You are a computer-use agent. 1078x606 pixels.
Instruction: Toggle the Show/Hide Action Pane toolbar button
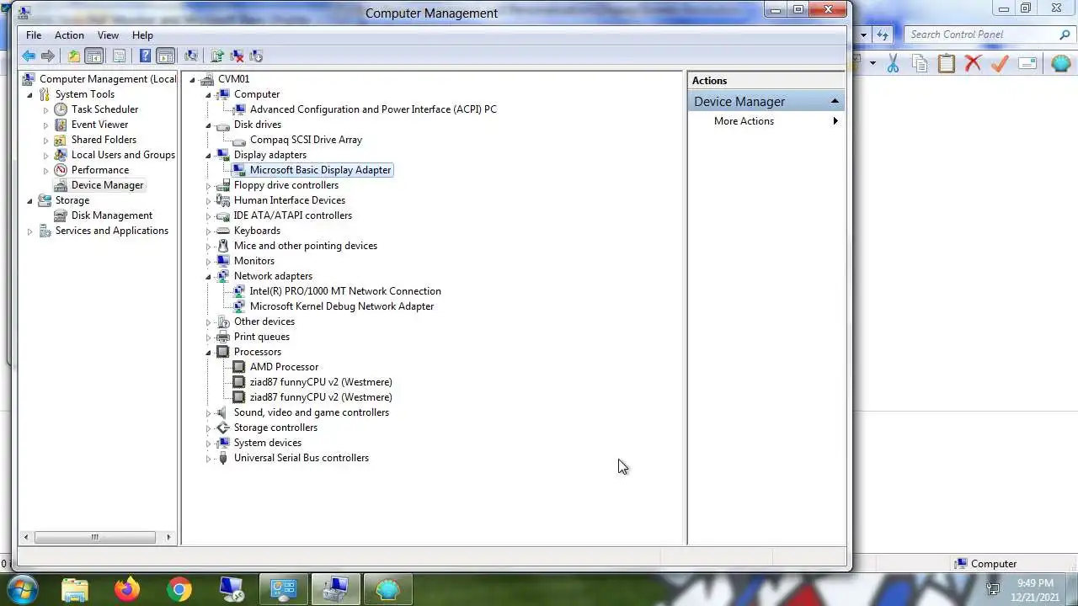click(x=166, y=56)
